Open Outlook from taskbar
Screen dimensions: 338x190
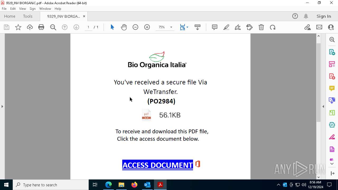[147, 185]
